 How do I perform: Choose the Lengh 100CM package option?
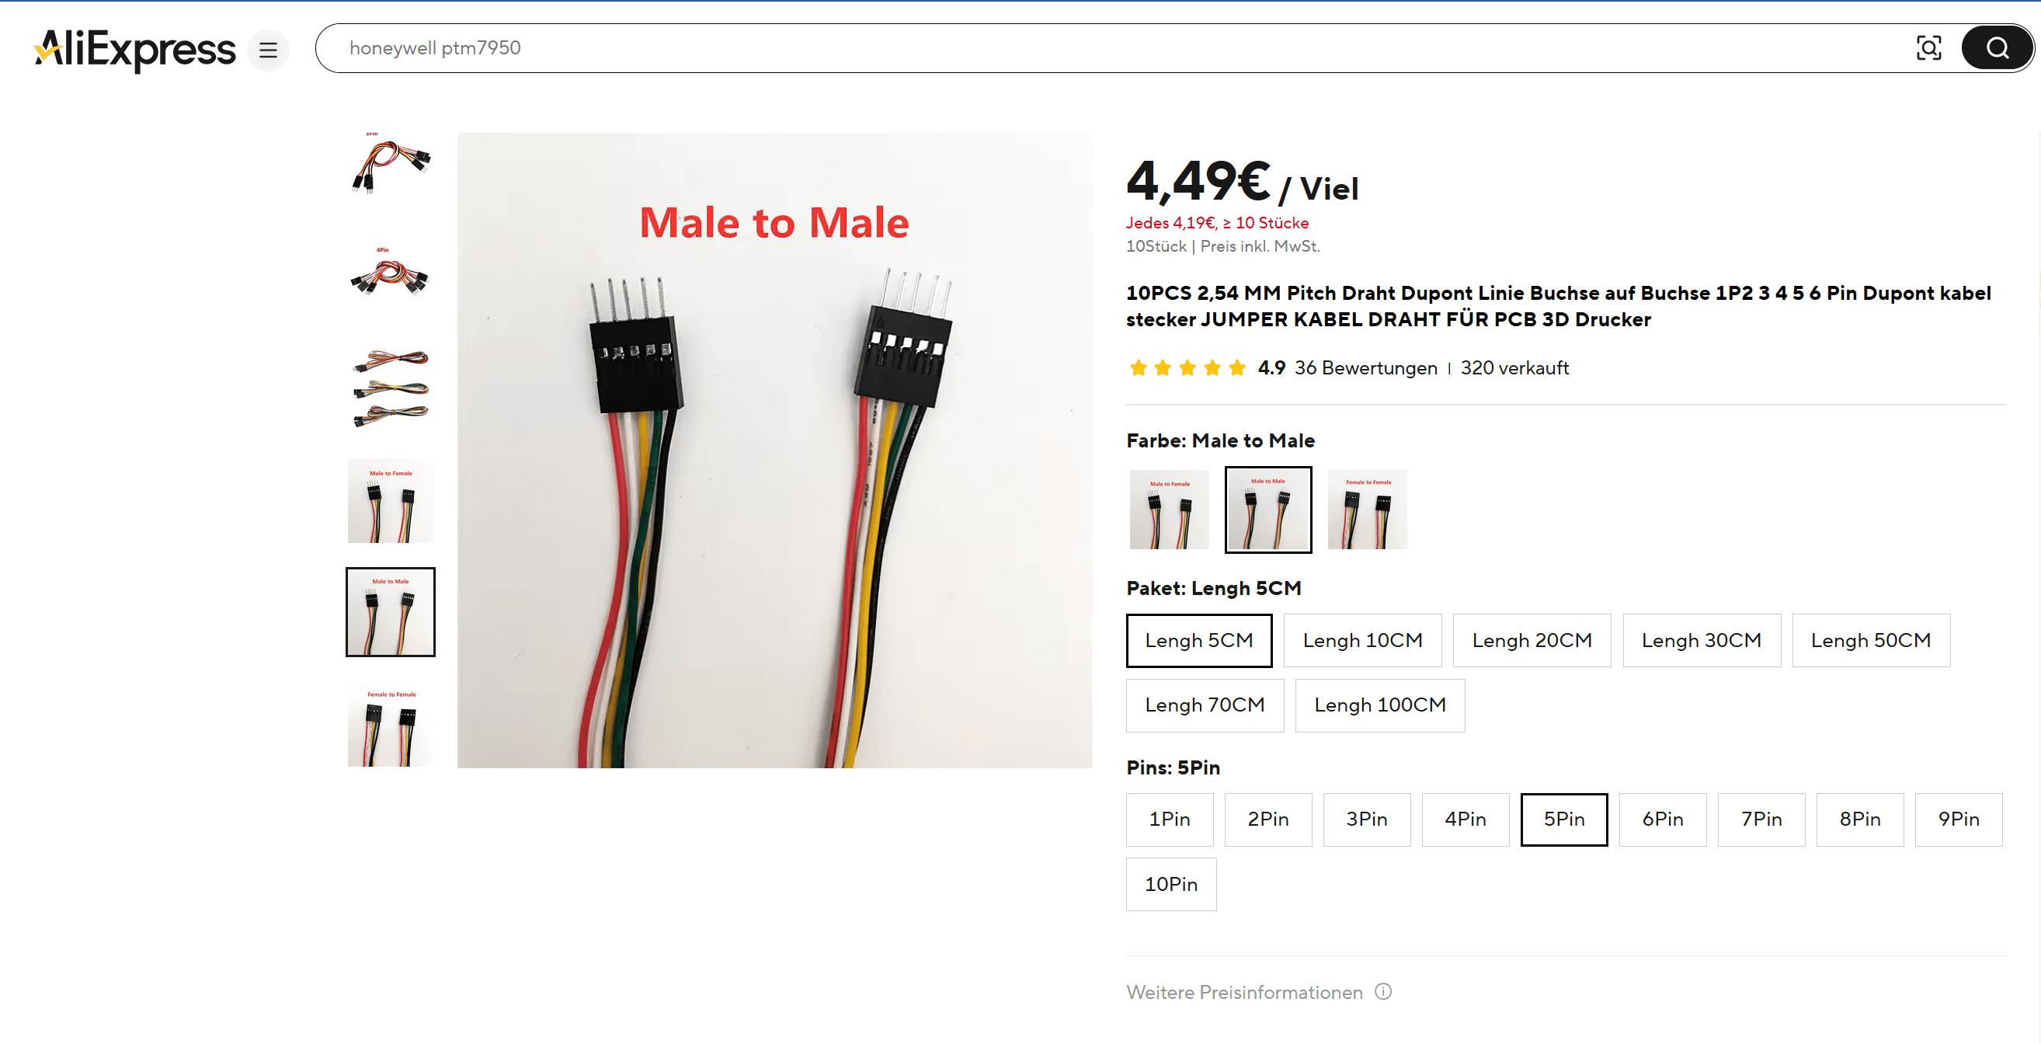click(x=1379, y=705)
